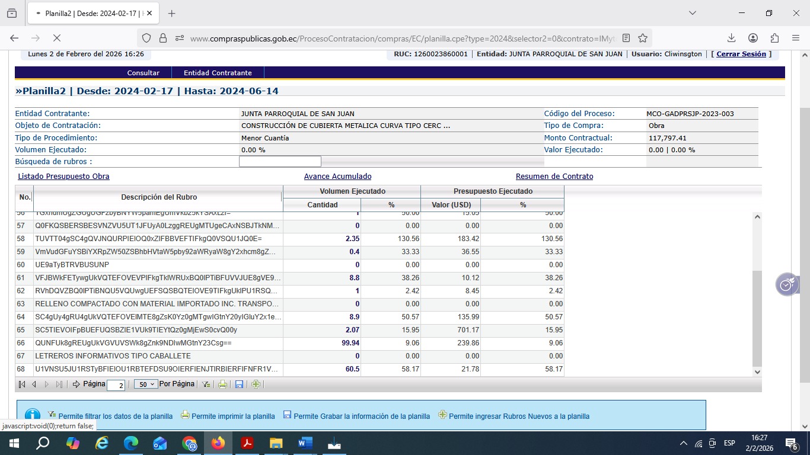The width and height of the screenshot is (810, 455).
Task: Open the Avance Acumulado link
Action: pyautogui.click(x=337, y=177)
